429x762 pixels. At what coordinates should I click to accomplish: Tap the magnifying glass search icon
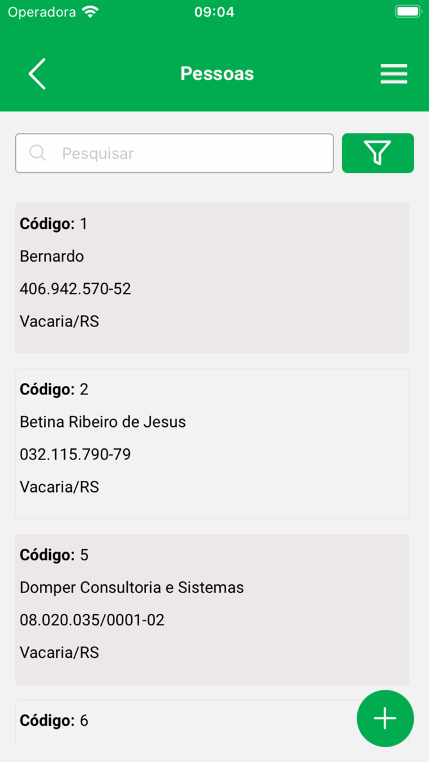(37, 153)
